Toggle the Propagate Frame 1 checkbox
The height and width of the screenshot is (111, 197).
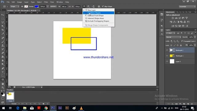point(182,41)
